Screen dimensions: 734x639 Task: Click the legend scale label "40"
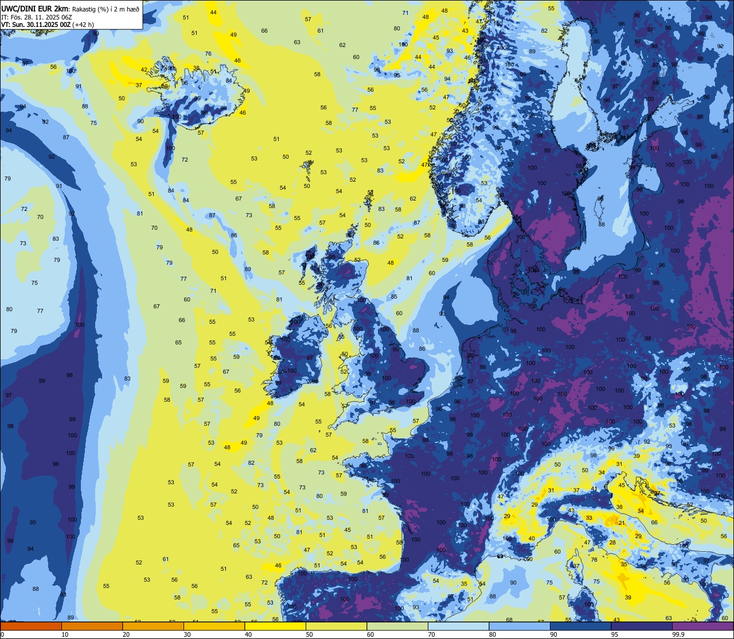[x=248, y=634]
